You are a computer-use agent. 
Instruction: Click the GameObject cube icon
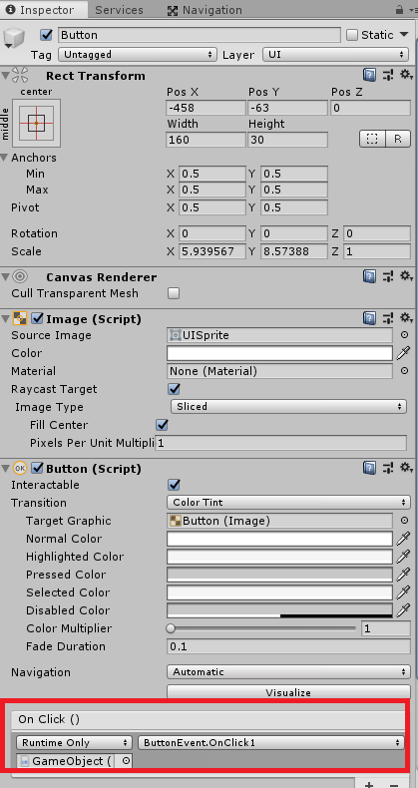[x=13, y=38]
